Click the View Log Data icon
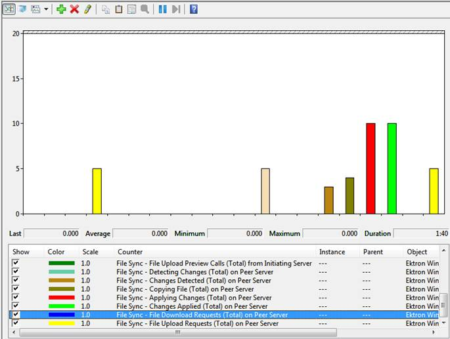Viewport: 450px width, 339px height. pos(22,9)
